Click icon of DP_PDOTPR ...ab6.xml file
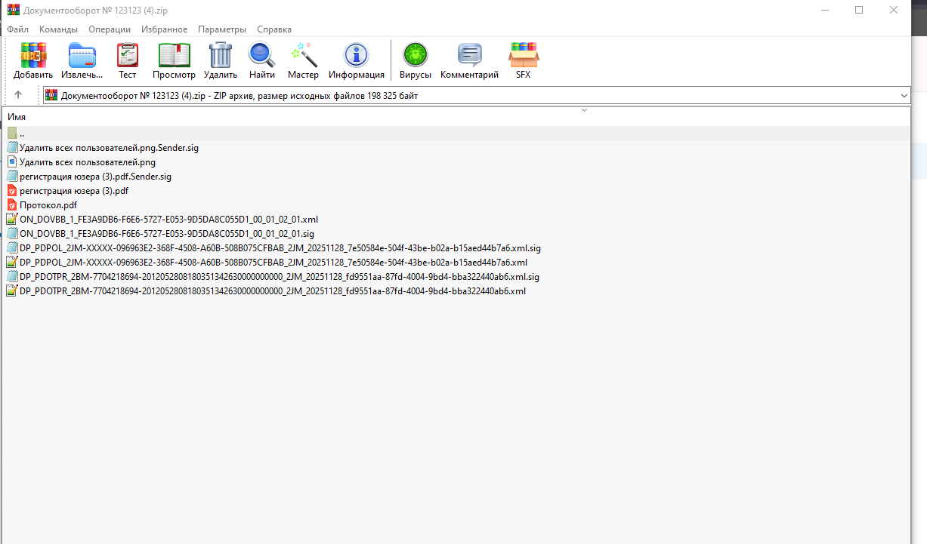Image resolution: width=927 pixels, height=544 pixels. pyautogui.click(x=12, y=291)
